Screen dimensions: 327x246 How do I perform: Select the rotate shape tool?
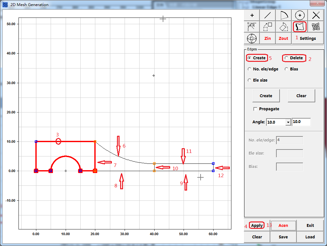pyautogui.click(x=284, y=27)
